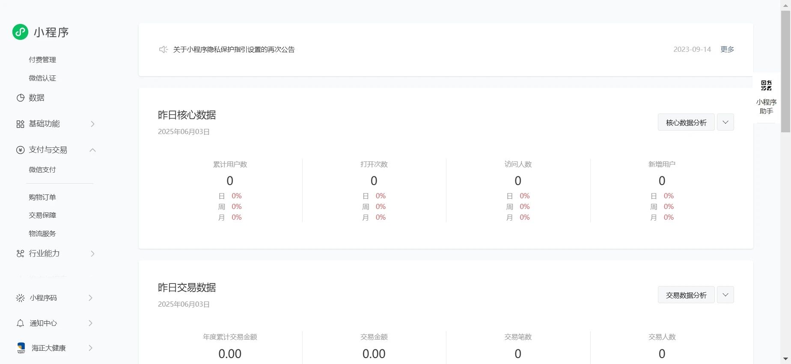Screen dimensions: 791x364
Task: Open dropdown next to 核心数据分析
Action: (x=726, y=122)
